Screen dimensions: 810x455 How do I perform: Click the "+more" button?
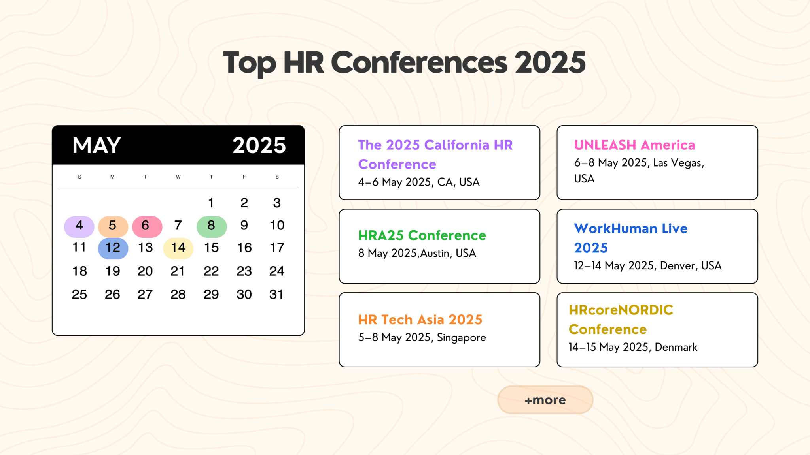click(545, 400)
